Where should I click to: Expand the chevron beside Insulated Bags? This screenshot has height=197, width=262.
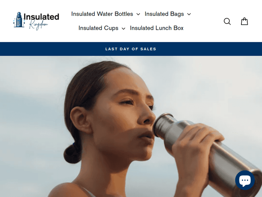pyautogui.click(x=189, y=14)
